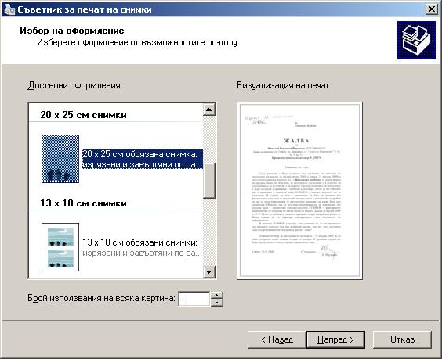Image resolution: width=442 pixels, height=359 pixels.
Task: Select the 20 x 25 см cropped layout thumbnail
Action: click(x=60, y=159)
